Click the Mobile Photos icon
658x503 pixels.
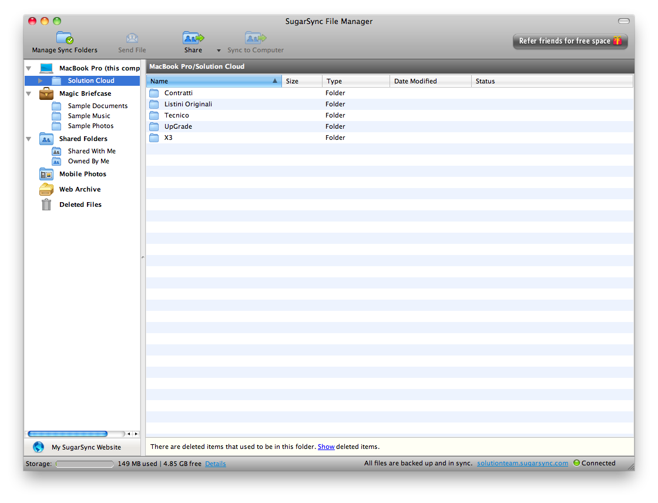point(46,174)
